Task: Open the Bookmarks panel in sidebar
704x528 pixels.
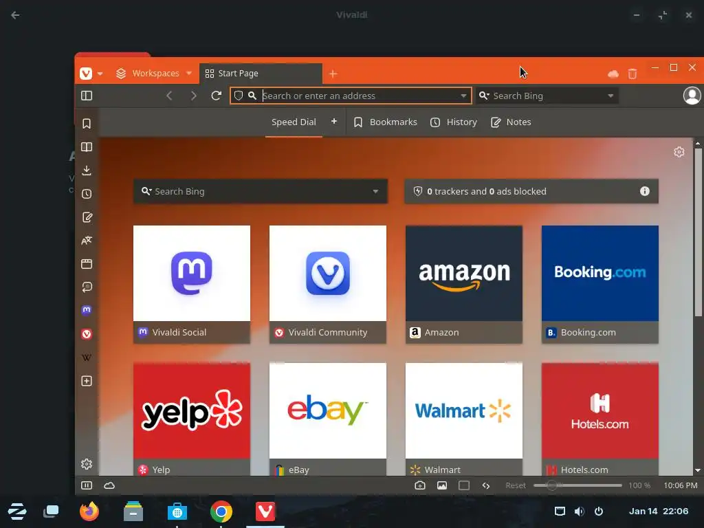Action: point(87,124)
